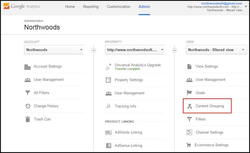Open Tracking Info
This screenshot has width=250, height=153.
[x=126, y=106]
